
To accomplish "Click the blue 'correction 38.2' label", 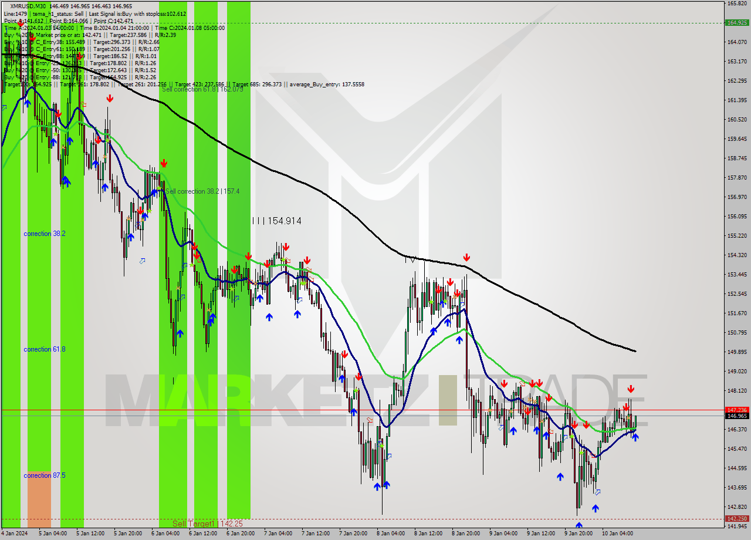I will tap(45, 234).
